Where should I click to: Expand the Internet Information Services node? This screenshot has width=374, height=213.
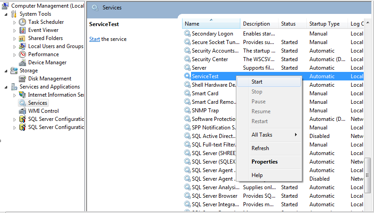14,95
